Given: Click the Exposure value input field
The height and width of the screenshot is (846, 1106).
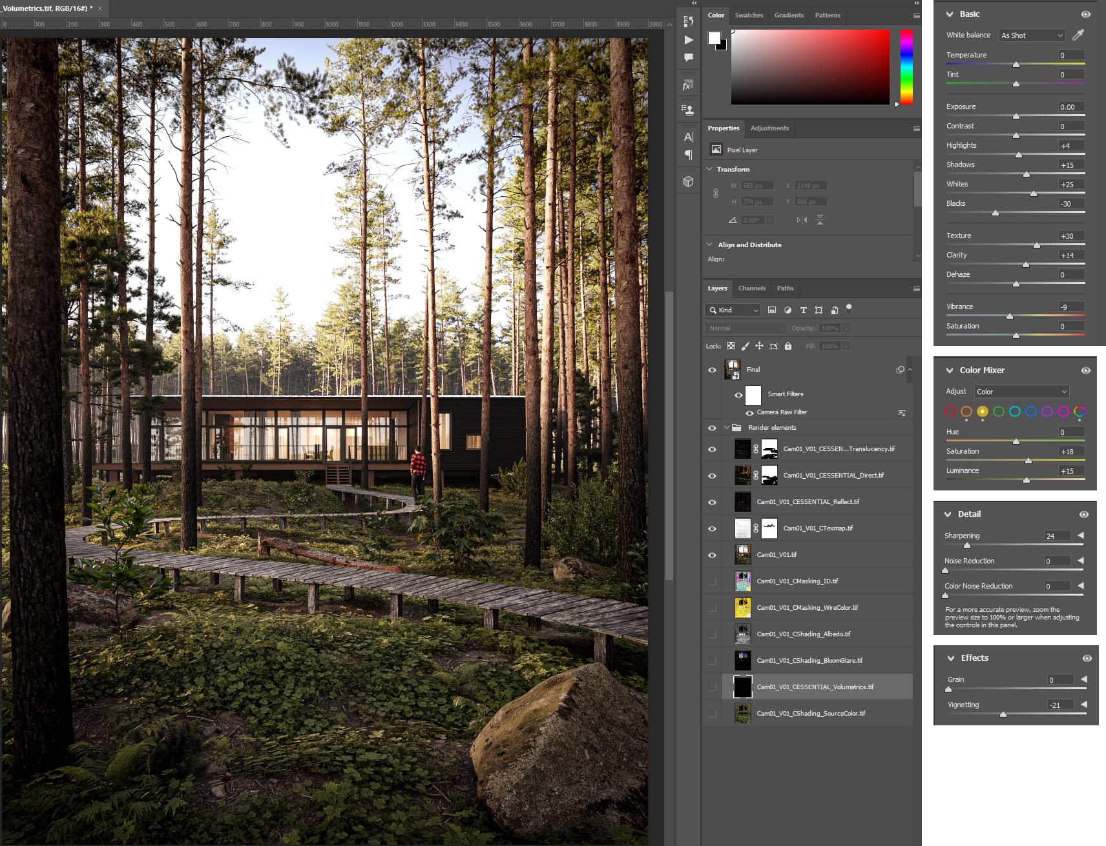Looking at the screenshot, I should [x=1070, y=107].
